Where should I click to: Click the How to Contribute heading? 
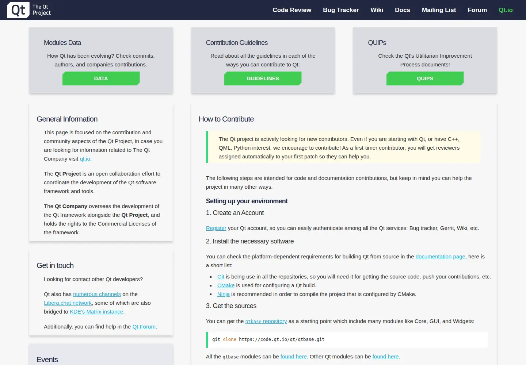click(x=226, y=119)
